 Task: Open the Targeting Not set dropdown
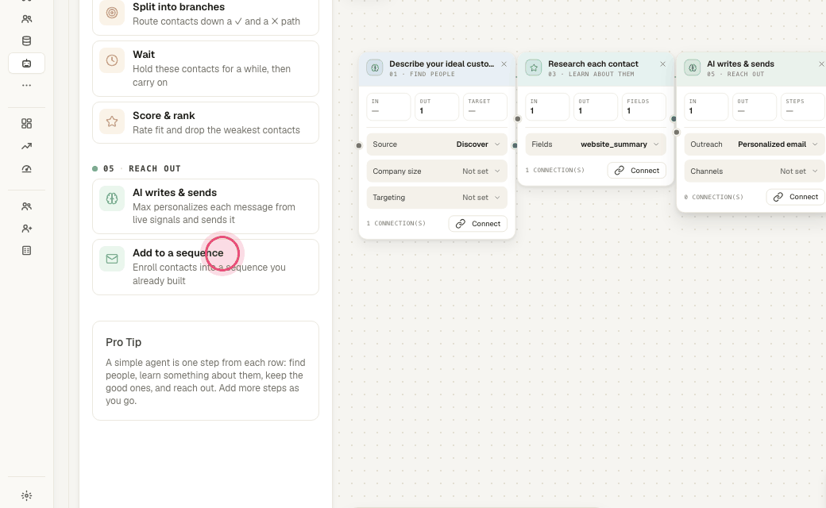[437, 198]
